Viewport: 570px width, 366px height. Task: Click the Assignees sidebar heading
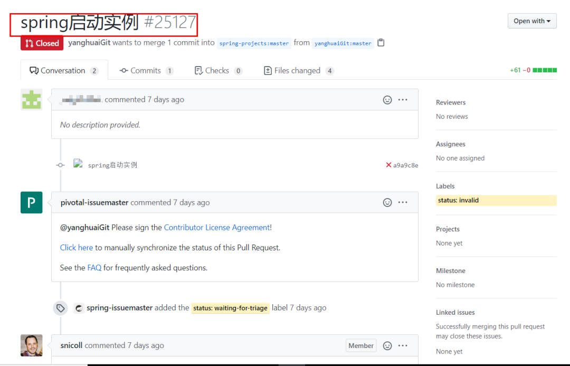coord(450,144)
